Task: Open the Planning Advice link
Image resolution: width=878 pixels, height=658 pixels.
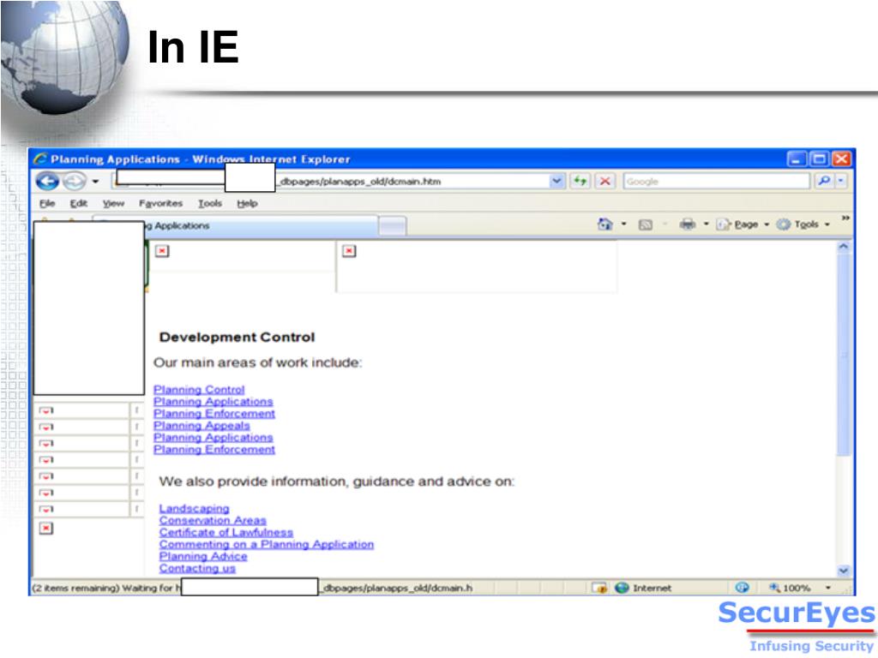Action: [203, 556]
